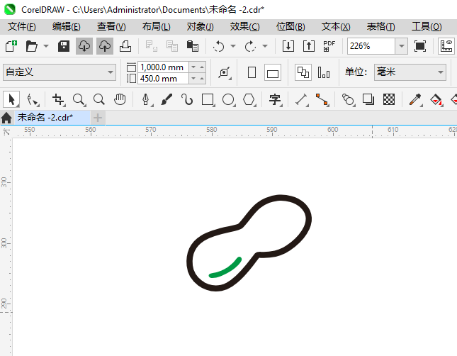This screenshot has width=457, height=356.
Task: Click the Home welcome screen icon
Action: (6, 118)
